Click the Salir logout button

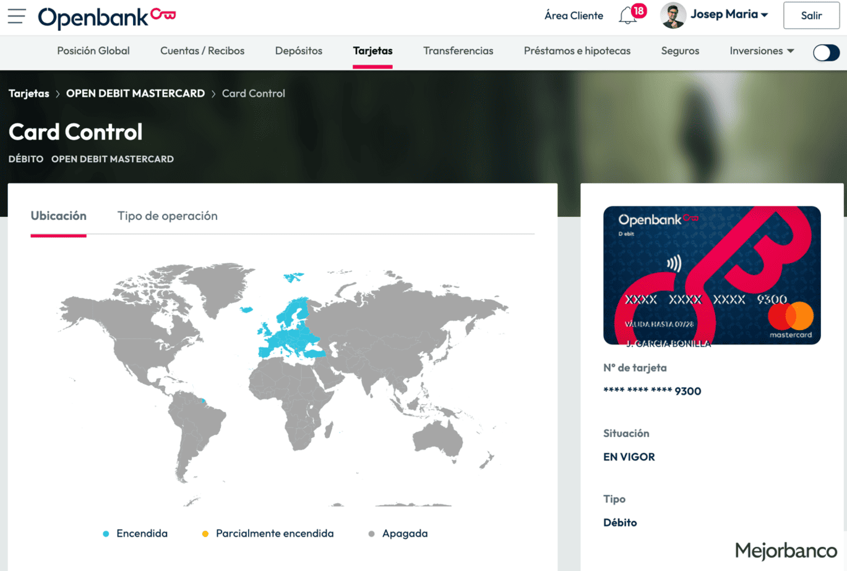[x=811, y=15]
